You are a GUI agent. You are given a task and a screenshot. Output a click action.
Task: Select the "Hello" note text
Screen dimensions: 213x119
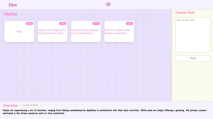click(19, 32)
